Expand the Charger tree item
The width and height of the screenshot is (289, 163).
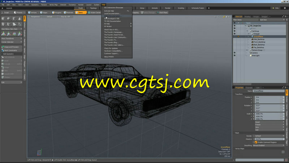[249, 34]
